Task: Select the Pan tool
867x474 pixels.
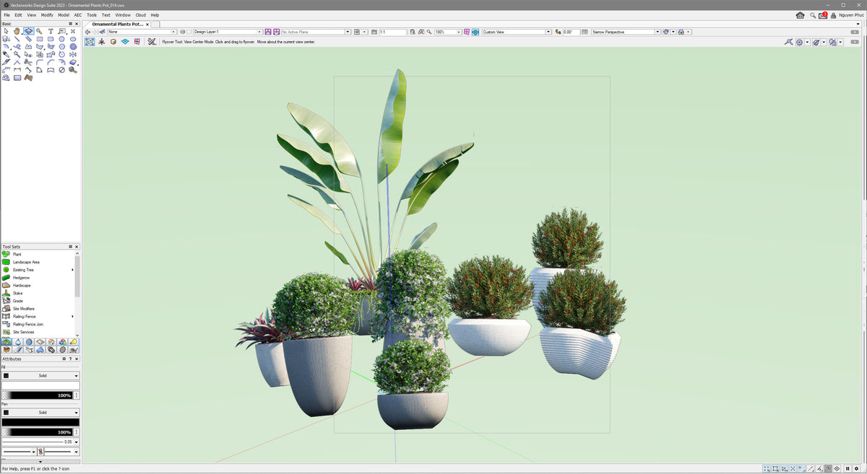Action: pos(17,31)
